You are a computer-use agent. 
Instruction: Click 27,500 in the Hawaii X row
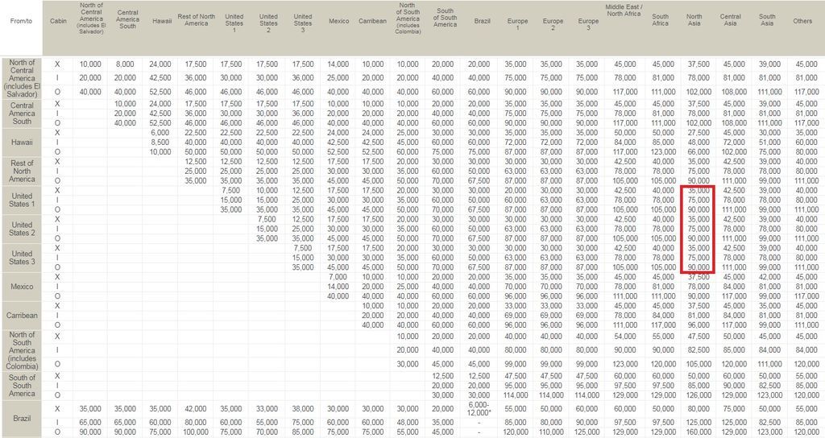pos(699,133)
